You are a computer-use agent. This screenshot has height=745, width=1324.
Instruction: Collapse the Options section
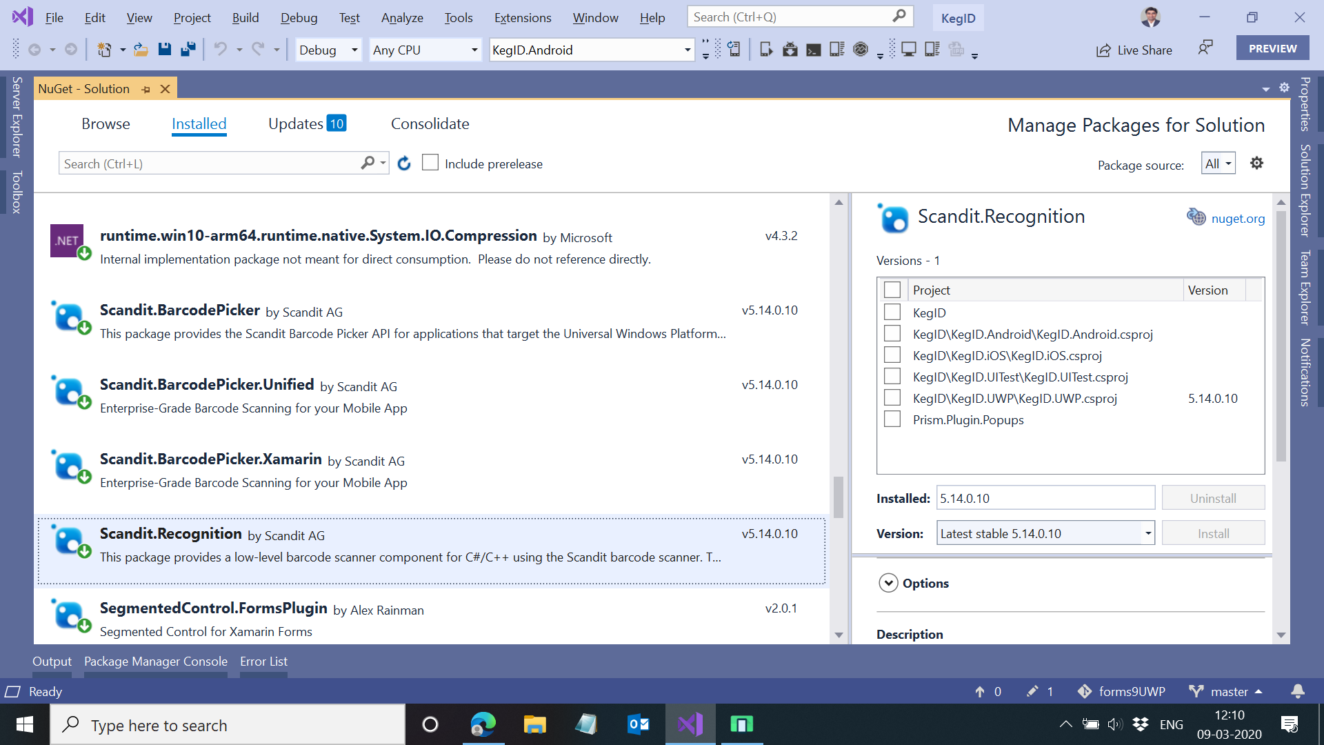[x=889, y=583]
